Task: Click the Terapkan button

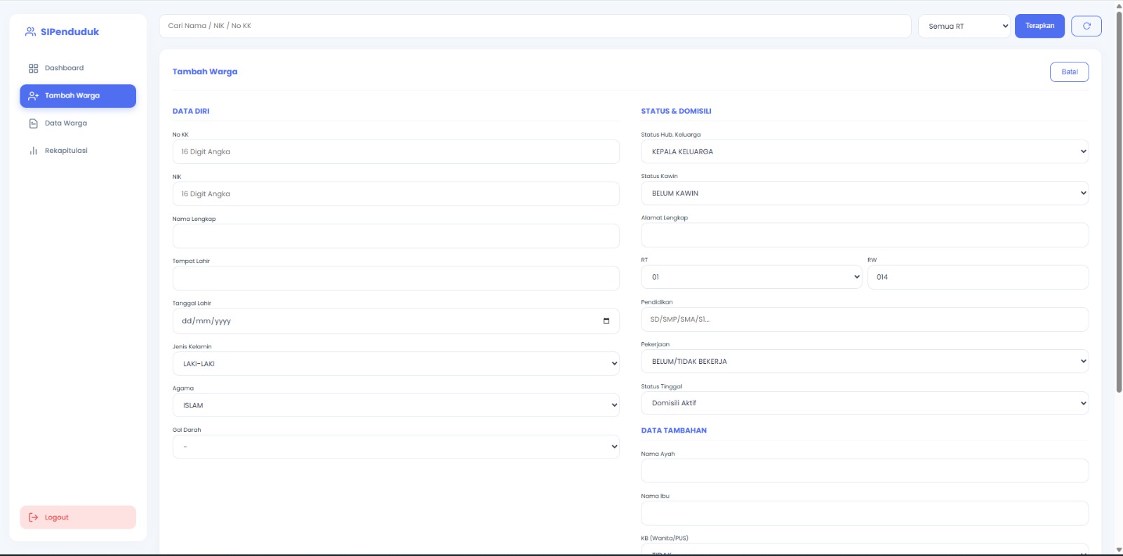Action: point(1039,26)
